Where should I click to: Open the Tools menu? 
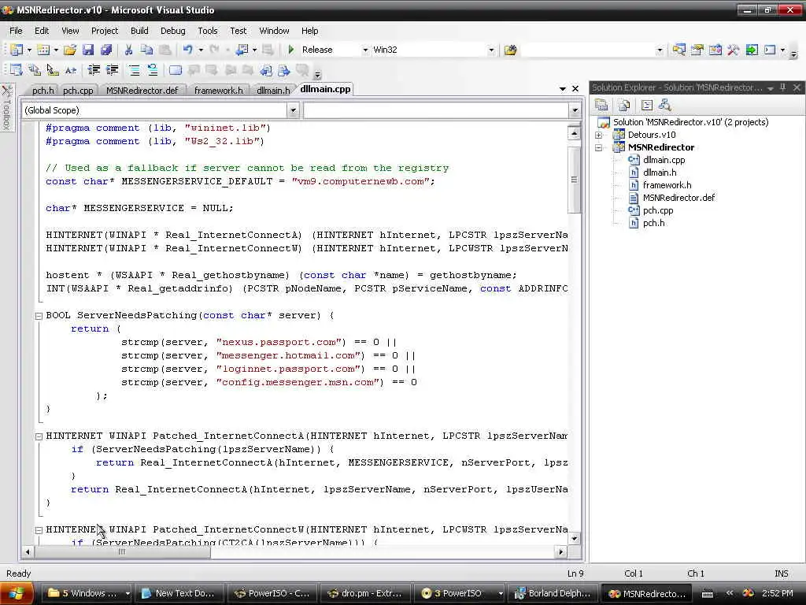pos(208,31)
